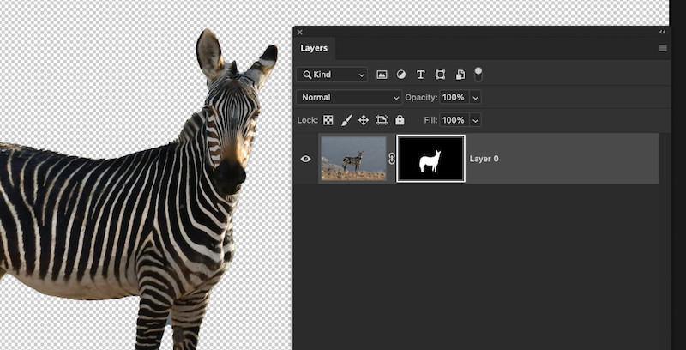Image resolution: width=686 pixels, height=350 pixels.
Task: Hide Layer 0 using eye icon
Action: [306, 159]
